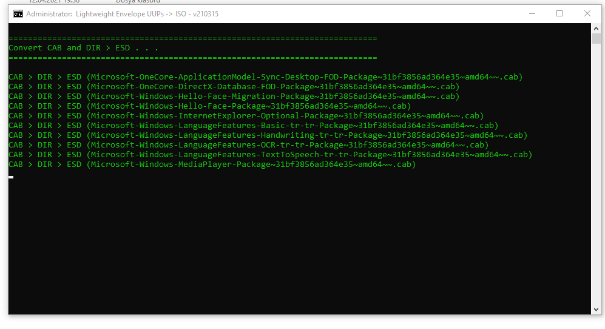Click the LanguageFeatures-OCR-tr-tr-Package line
The height and width of the screenshot is (329, 605).
[248, 145]
